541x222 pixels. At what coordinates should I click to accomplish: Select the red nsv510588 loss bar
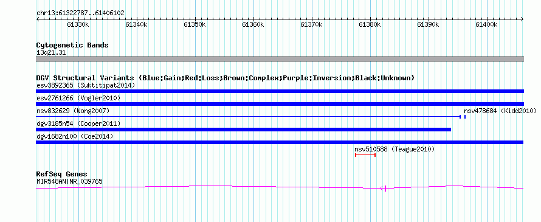365,155
